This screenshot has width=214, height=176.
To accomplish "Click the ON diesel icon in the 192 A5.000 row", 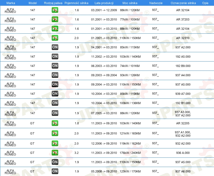I will pyautogui.click(x=55, y=57).
